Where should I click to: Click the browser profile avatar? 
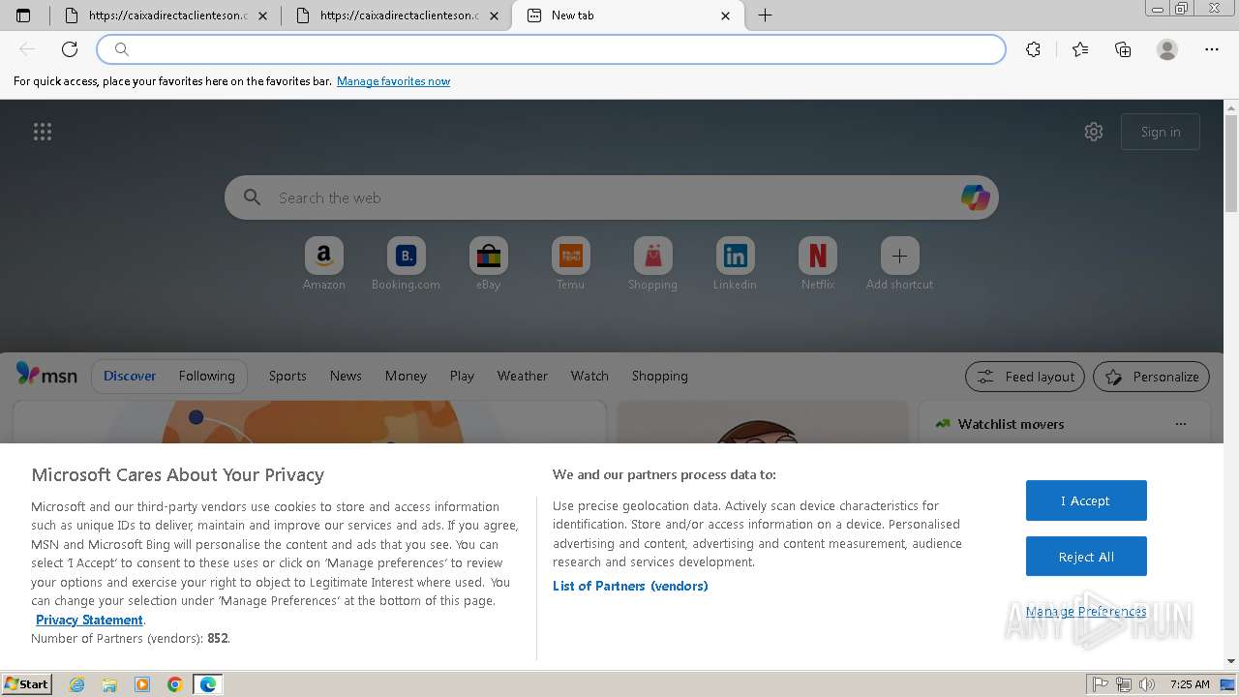click(1167, 49)
